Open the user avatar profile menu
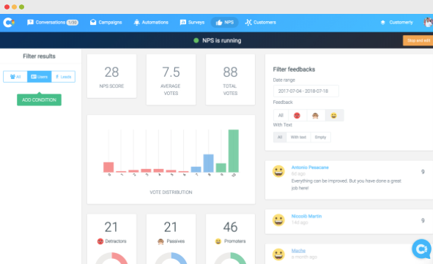The height and width of the screenshot is (264, 433). point(429,23)
